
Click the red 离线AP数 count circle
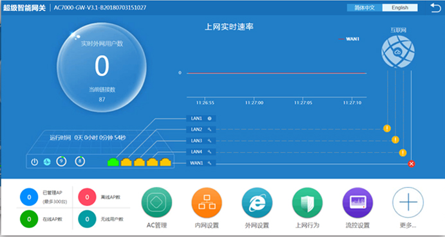[x=87, y=197]
